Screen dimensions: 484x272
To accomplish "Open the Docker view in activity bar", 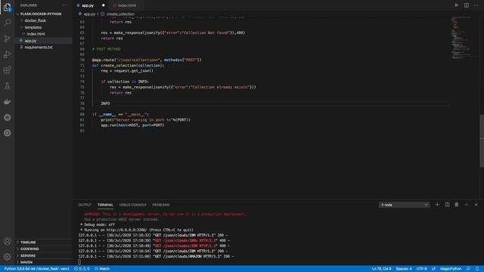I will coord(8,101).
